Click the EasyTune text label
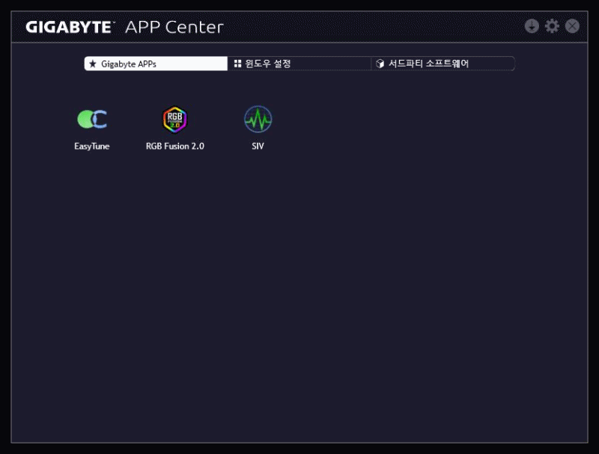 [92, 146]
